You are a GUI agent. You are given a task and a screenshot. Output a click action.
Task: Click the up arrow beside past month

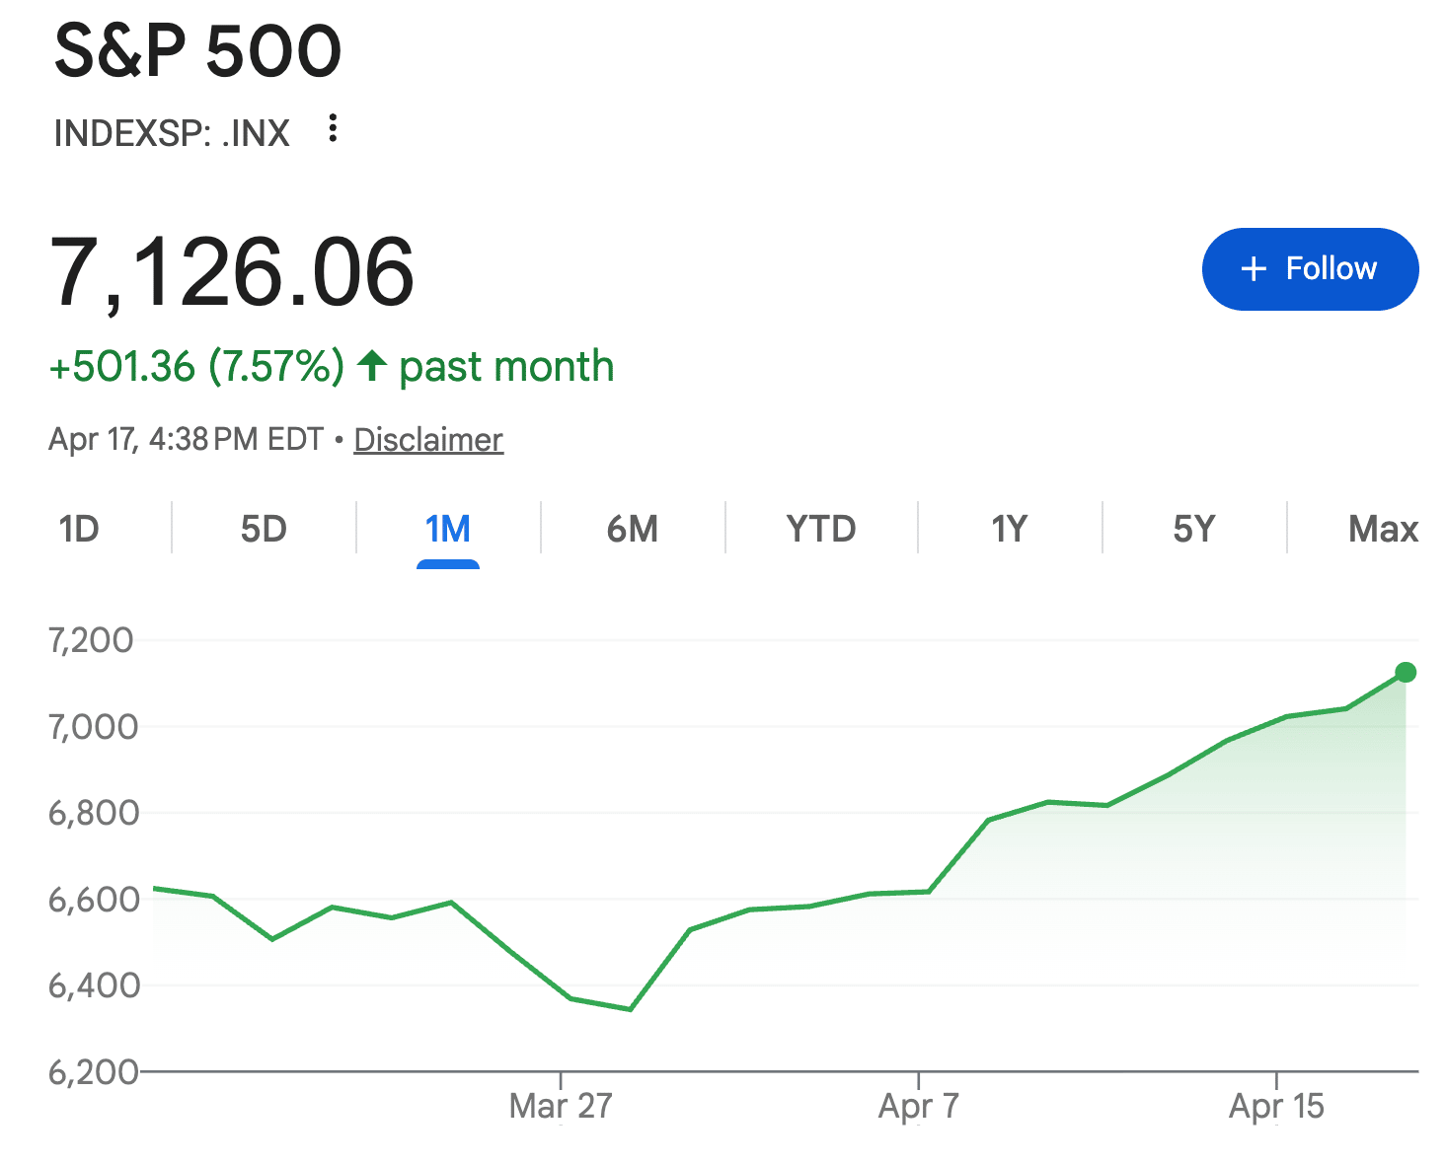tap(372, 366)
